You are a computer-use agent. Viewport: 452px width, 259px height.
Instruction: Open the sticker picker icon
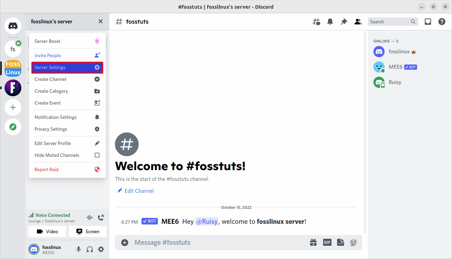point(340,242)
